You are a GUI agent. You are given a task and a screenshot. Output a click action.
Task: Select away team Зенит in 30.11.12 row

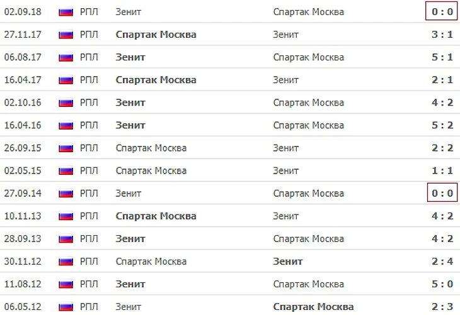point(288,262)
